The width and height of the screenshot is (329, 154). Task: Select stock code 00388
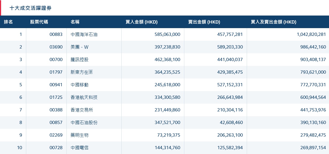(56, 110)
